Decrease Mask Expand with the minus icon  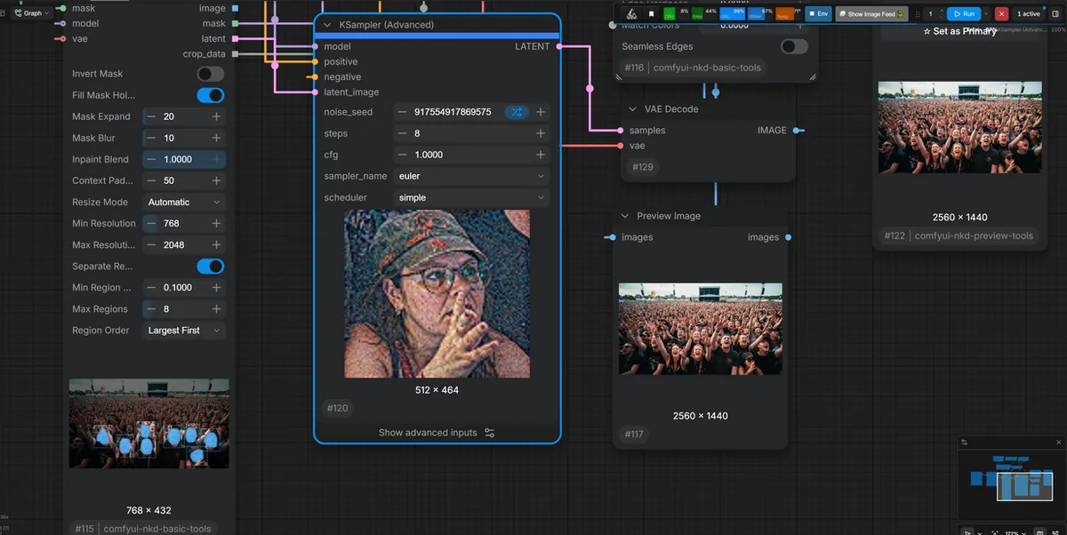pos(151,116)
